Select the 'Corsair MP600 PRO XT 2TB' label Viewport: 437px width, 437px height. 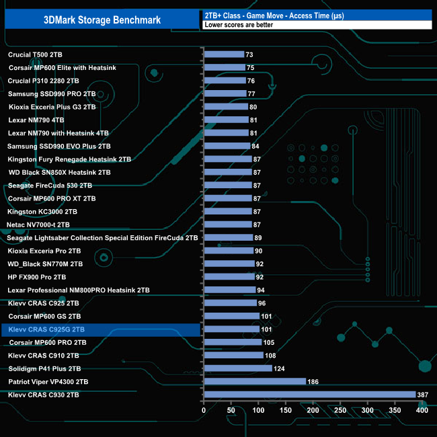52,199
